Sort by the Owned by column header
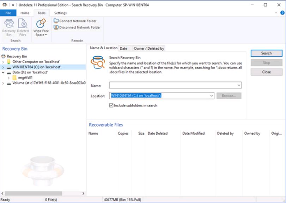Image resolution: width=286 pixels, height=203 pixels. point(256,133)
